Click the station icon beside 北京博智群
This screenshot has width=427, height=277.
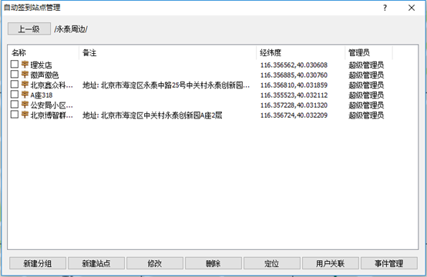coord(25,115)
